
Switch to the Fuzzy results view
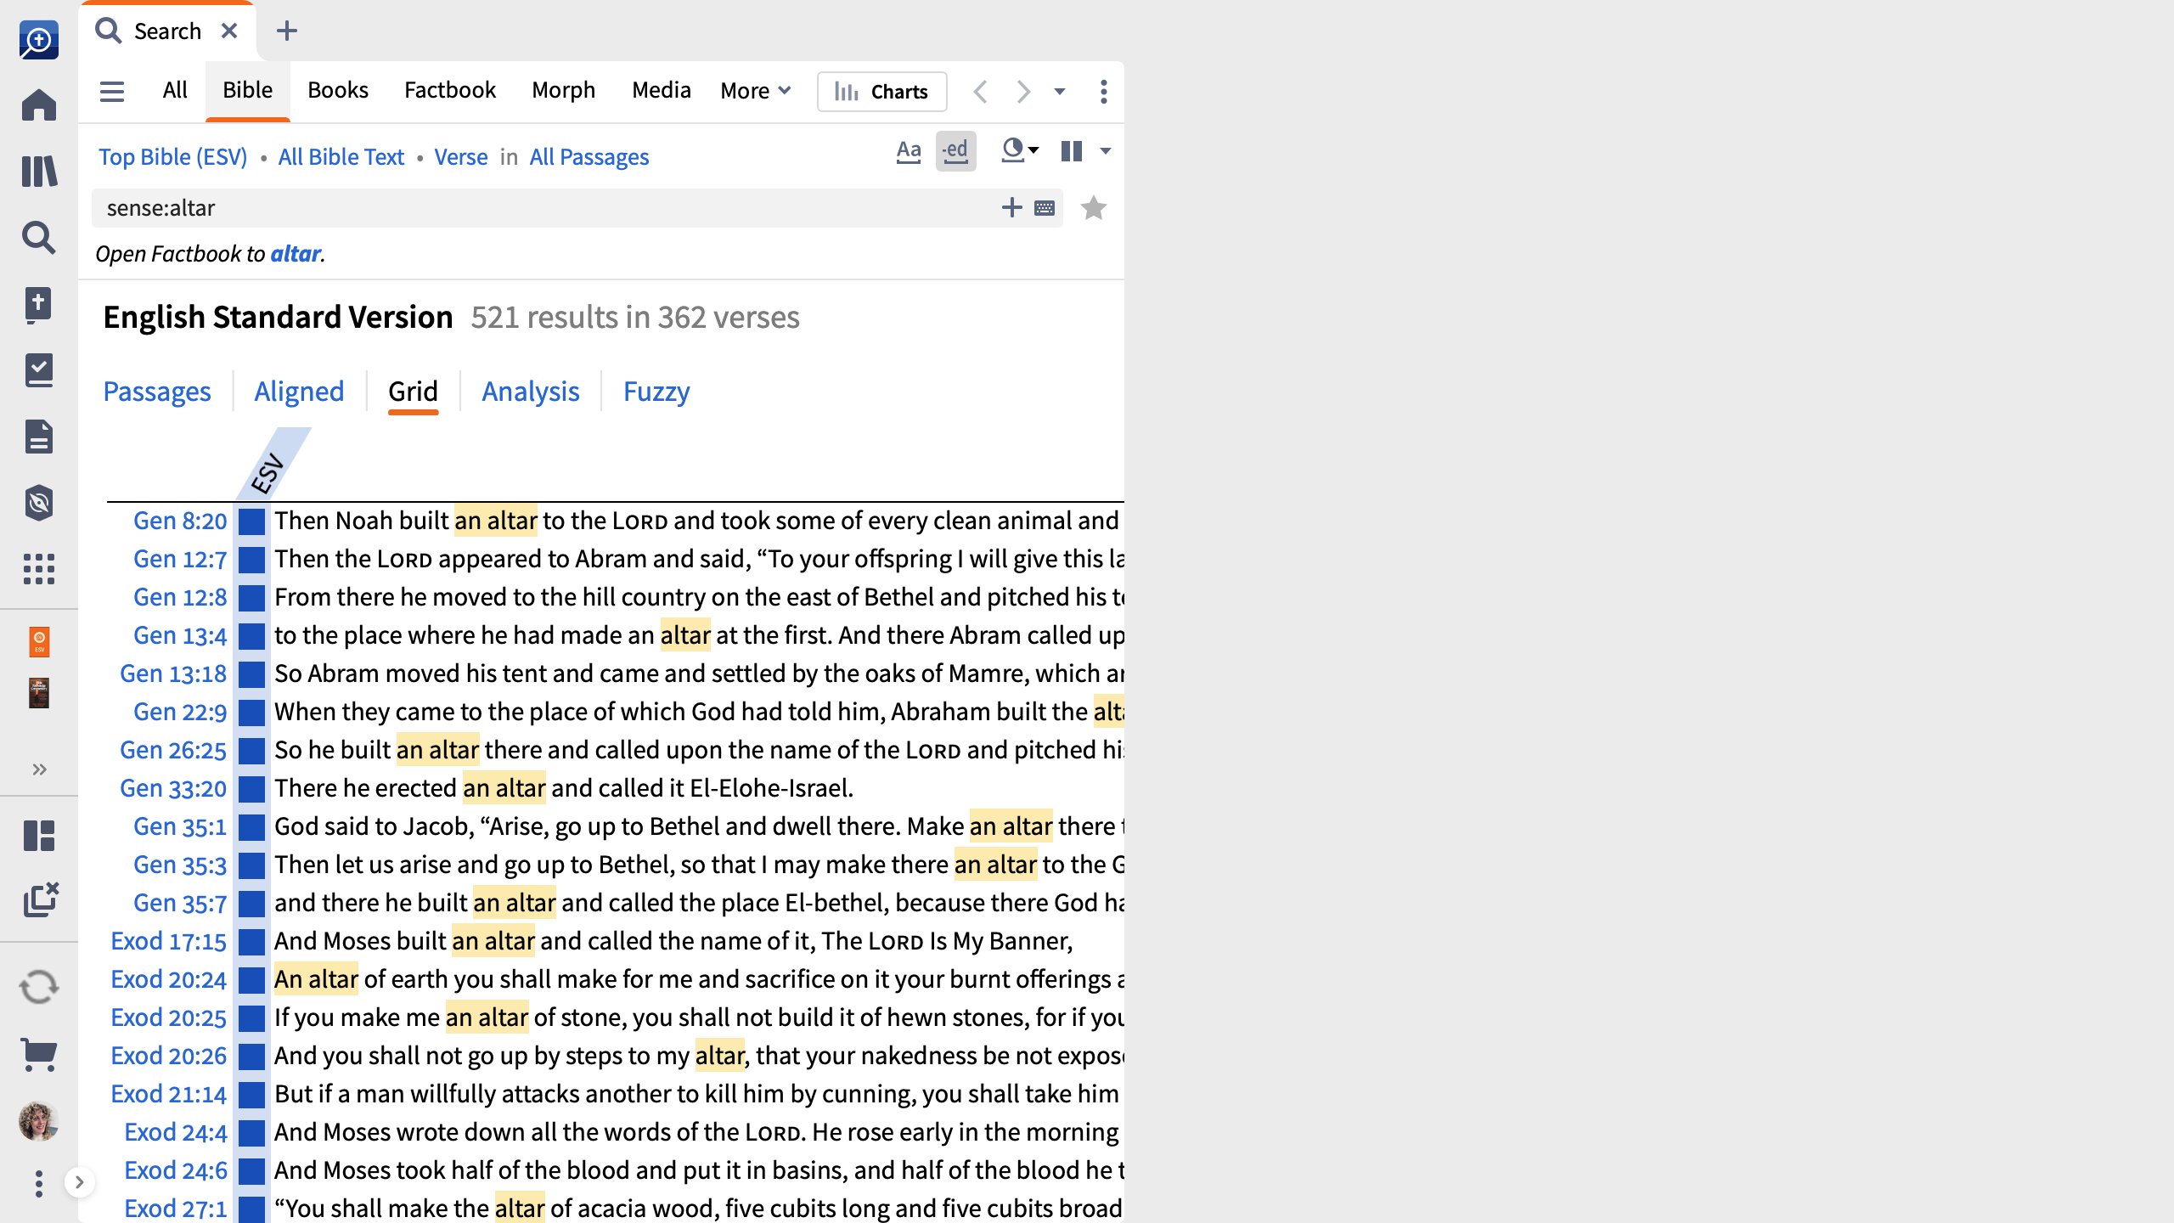click(656, 392)
